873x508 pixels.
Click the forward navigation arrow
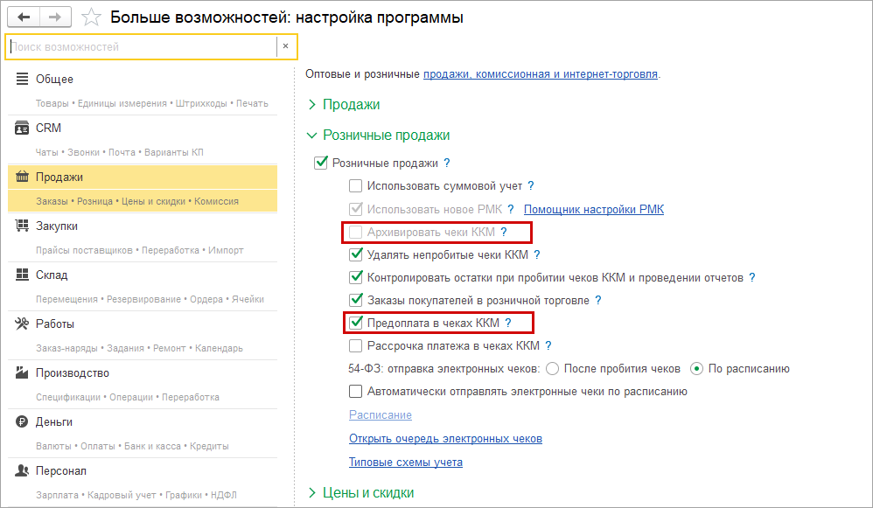point(55,17)
